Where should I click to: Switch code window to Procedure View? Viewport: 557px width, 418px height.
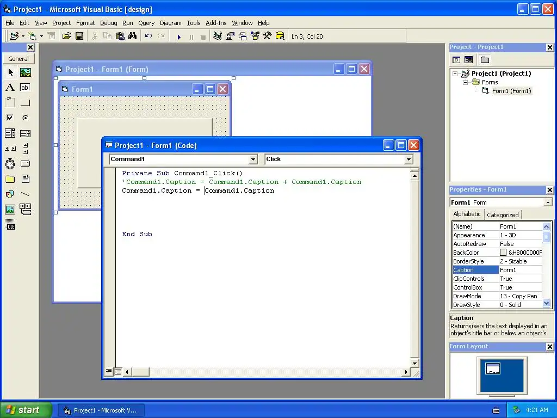(109, 371)
